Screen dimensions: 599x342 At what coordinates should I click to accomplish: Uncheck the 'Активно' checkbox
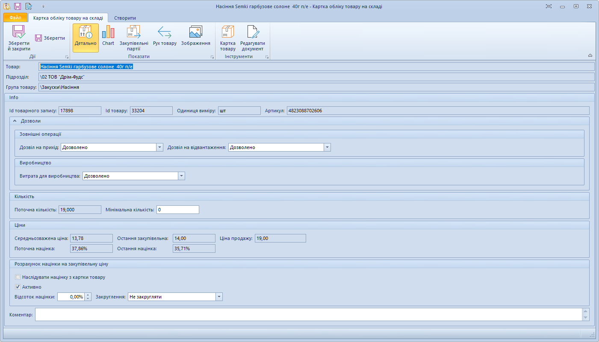point(18,287)
